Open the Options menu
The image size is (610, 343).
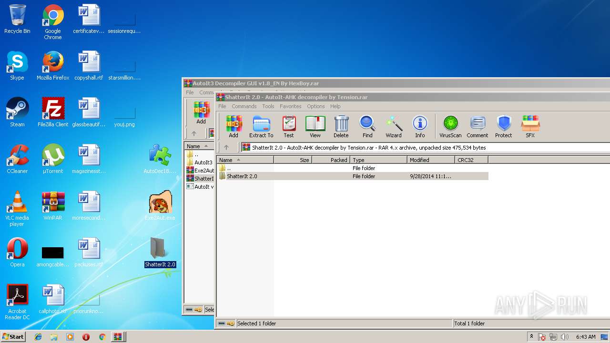click(315, 106)
